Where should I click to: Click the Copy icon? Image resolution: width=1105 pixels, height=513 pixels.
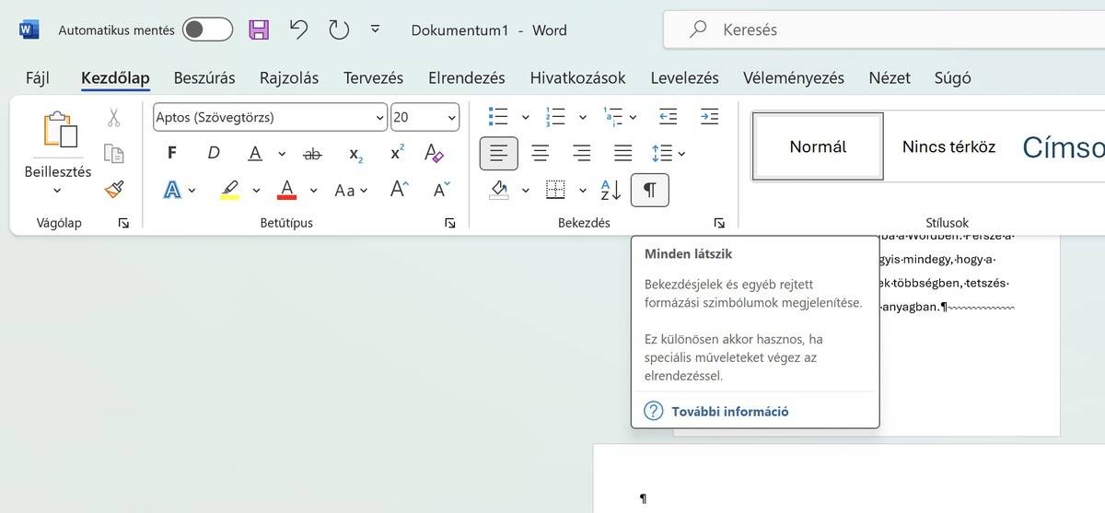pos(114,153)
